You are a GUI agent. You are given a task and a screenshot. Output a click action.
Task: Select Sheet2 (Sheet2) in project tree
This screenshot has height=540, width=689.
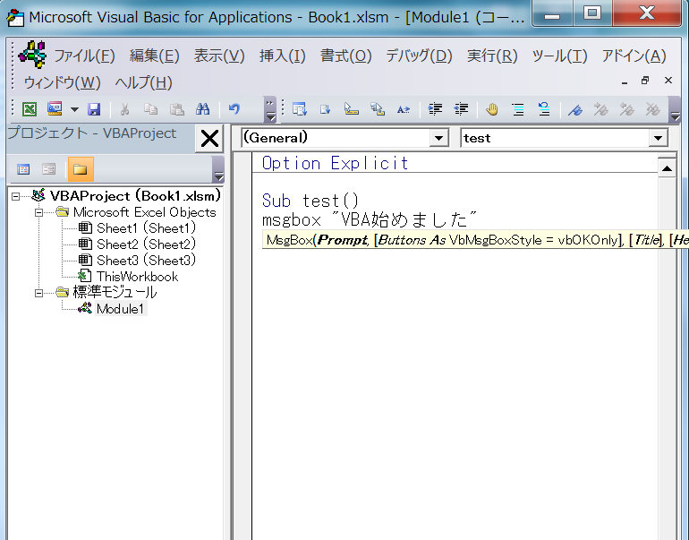tap(146, 244)
